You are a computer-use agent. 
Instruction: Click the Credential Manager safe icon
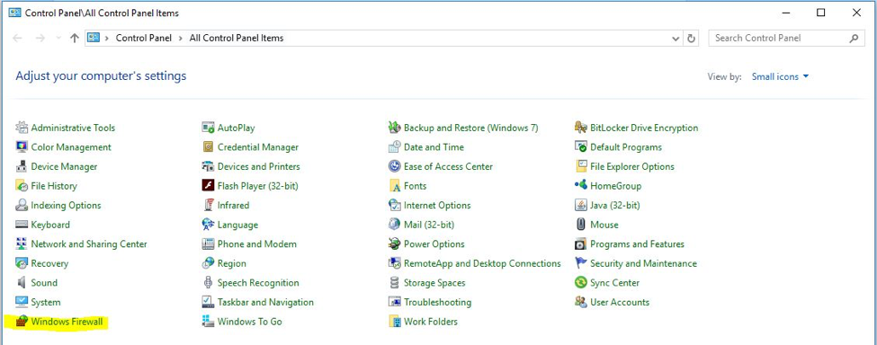click(208, 147)
